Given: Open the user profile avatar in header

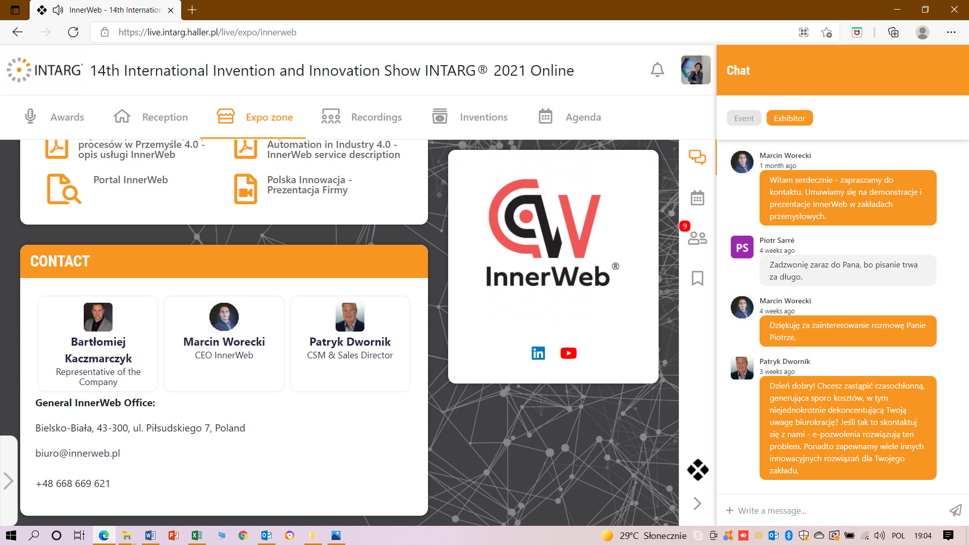Looking at the screenshot, I should click(695, 70).
